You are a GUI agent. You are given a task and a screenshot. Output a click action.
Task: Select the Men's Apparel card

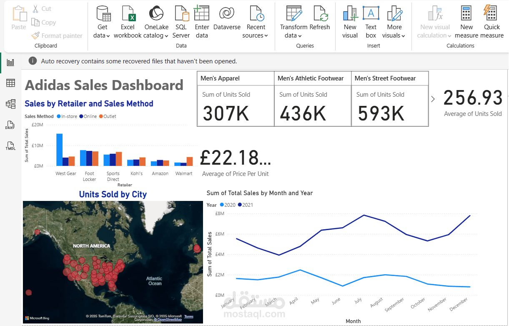(236, 99)
